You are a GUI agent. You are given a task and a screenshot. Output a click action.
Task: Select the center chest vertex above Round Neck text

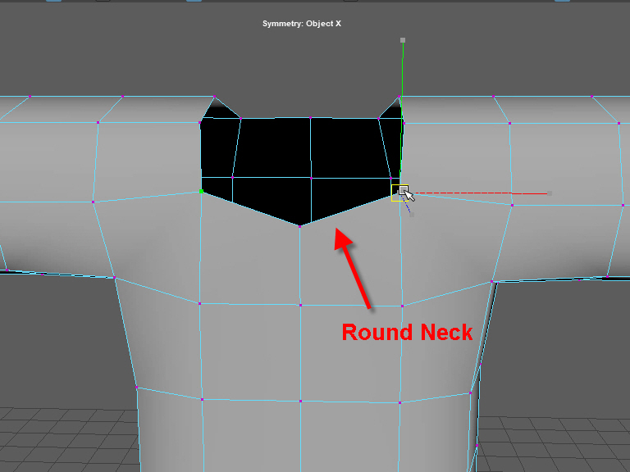click(x=300, y=305)
